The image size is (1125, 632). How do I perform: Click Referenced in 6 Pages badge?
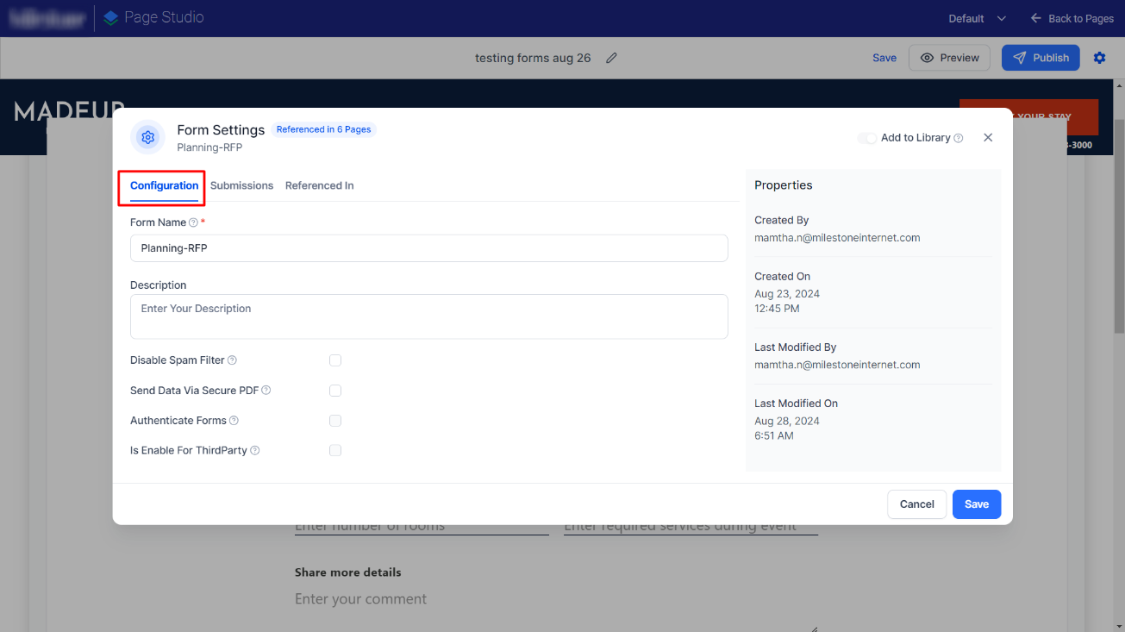323,129
